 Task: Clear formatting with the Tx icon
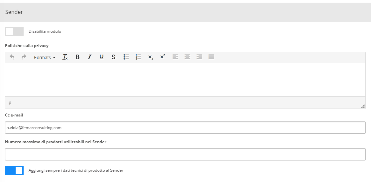pos(65,57)
